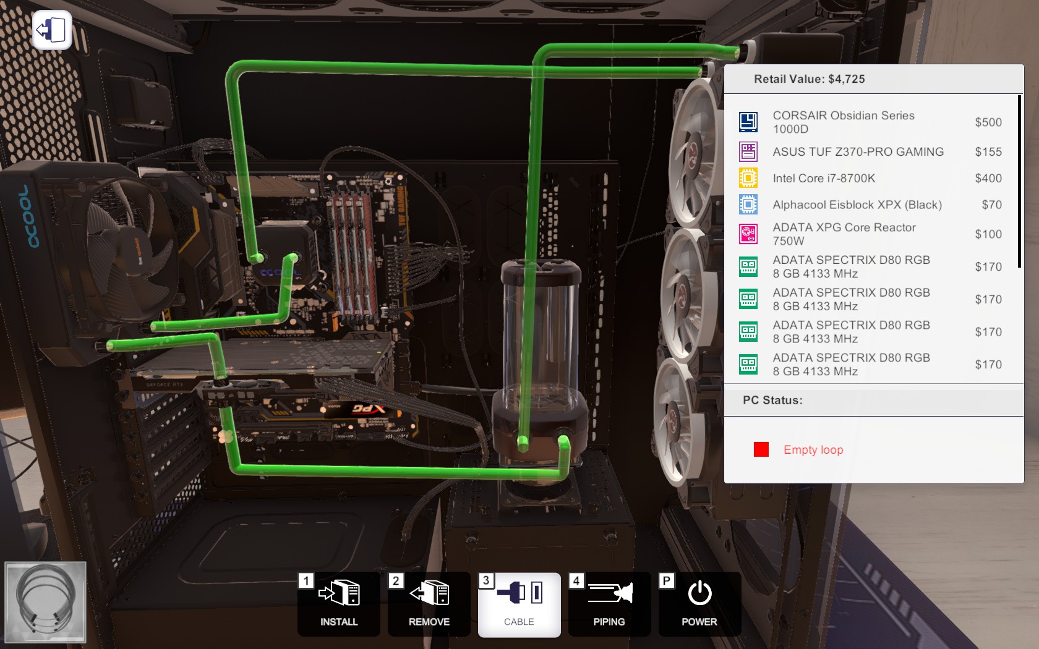
Task: Select the Install mode button
Action: (339, 604)
